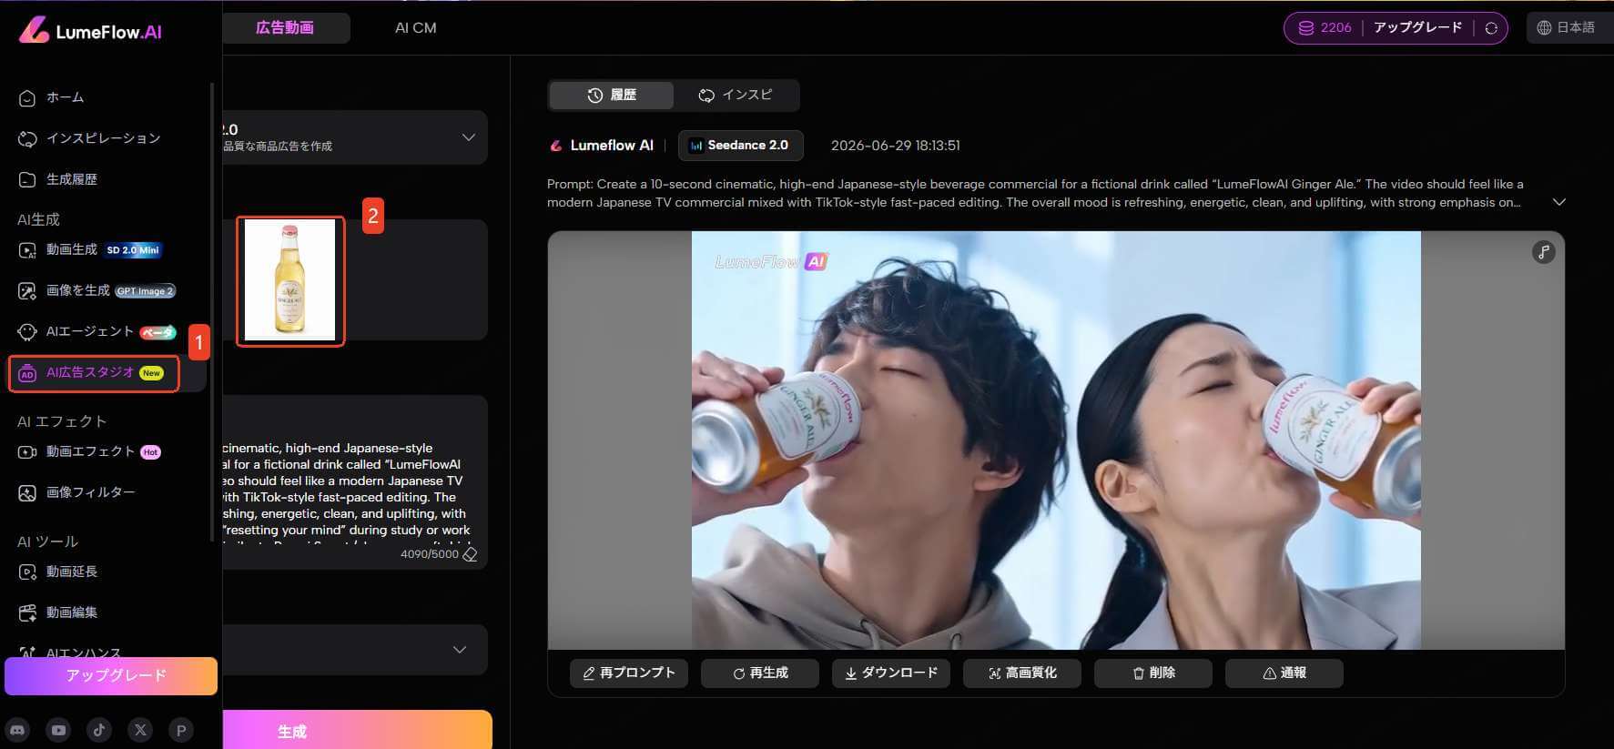The image size is (1614, 749).
Task: Refresh credits with the circular arrow icon
Action: 1491,28
